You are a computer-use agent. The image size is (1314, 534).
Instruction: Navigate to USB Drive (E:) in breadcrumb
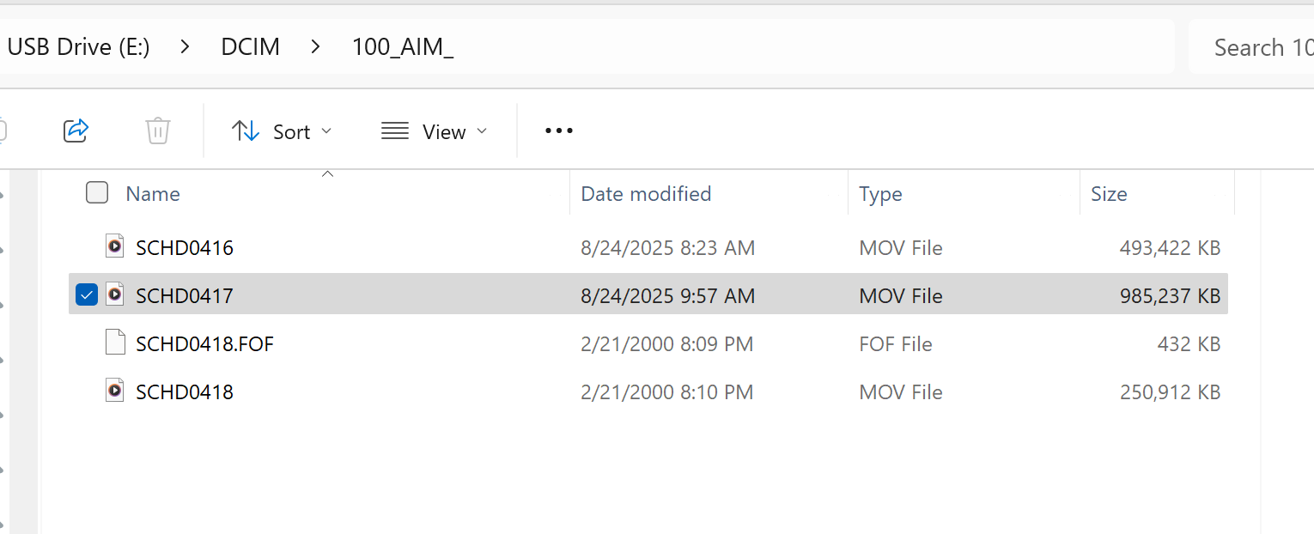click(78, 46)
